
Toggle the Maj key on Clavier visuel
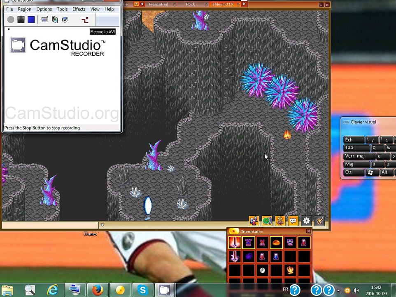356,164
